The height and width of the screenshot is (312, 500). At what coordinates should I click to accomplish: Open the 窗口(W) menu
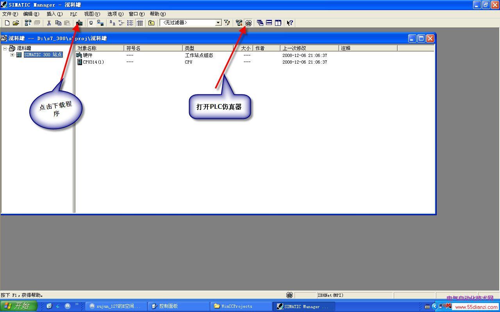click(137, 14)
